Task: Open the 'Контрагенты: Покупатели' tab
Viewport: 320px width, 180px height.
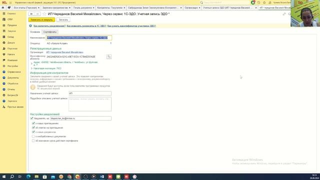Action: point(109,8)
